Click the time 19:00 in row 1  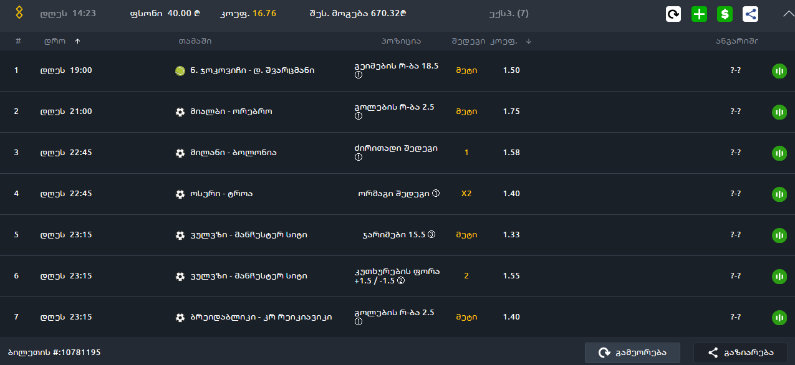[x=80, y=70]
